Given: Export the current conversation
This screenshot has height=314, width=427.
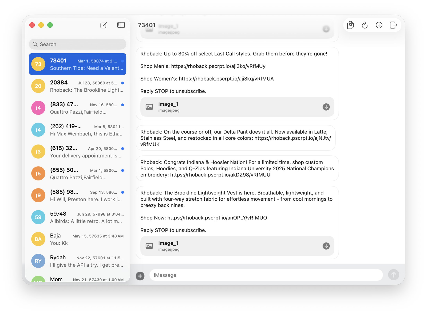Looking at the screenshot, I should pos(393,25).
